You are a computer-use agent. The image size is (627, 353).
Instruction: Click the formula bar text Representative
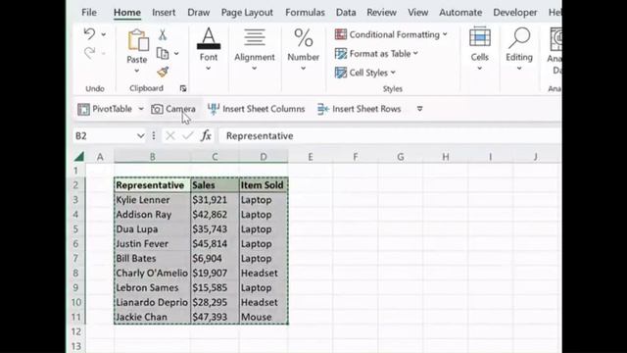[x=260, y=136]
